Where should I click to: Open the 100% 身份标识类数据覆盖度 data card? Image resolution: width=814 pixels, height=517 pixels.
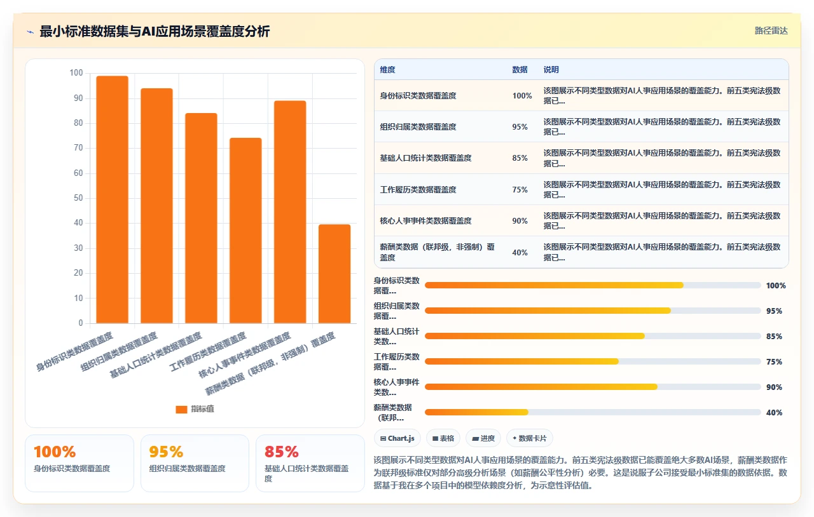click(79, 463)
